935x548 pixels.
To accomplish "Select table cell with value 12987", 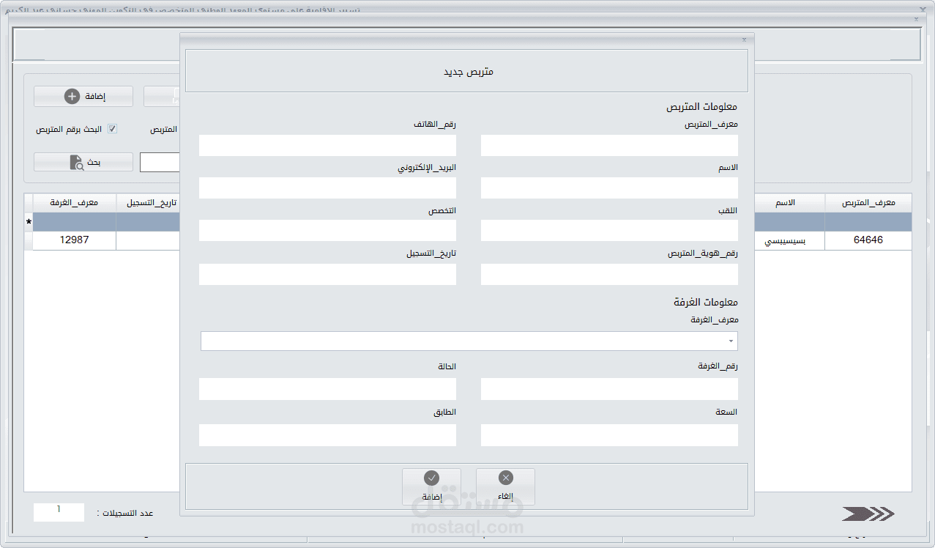I will pos(74,240).
